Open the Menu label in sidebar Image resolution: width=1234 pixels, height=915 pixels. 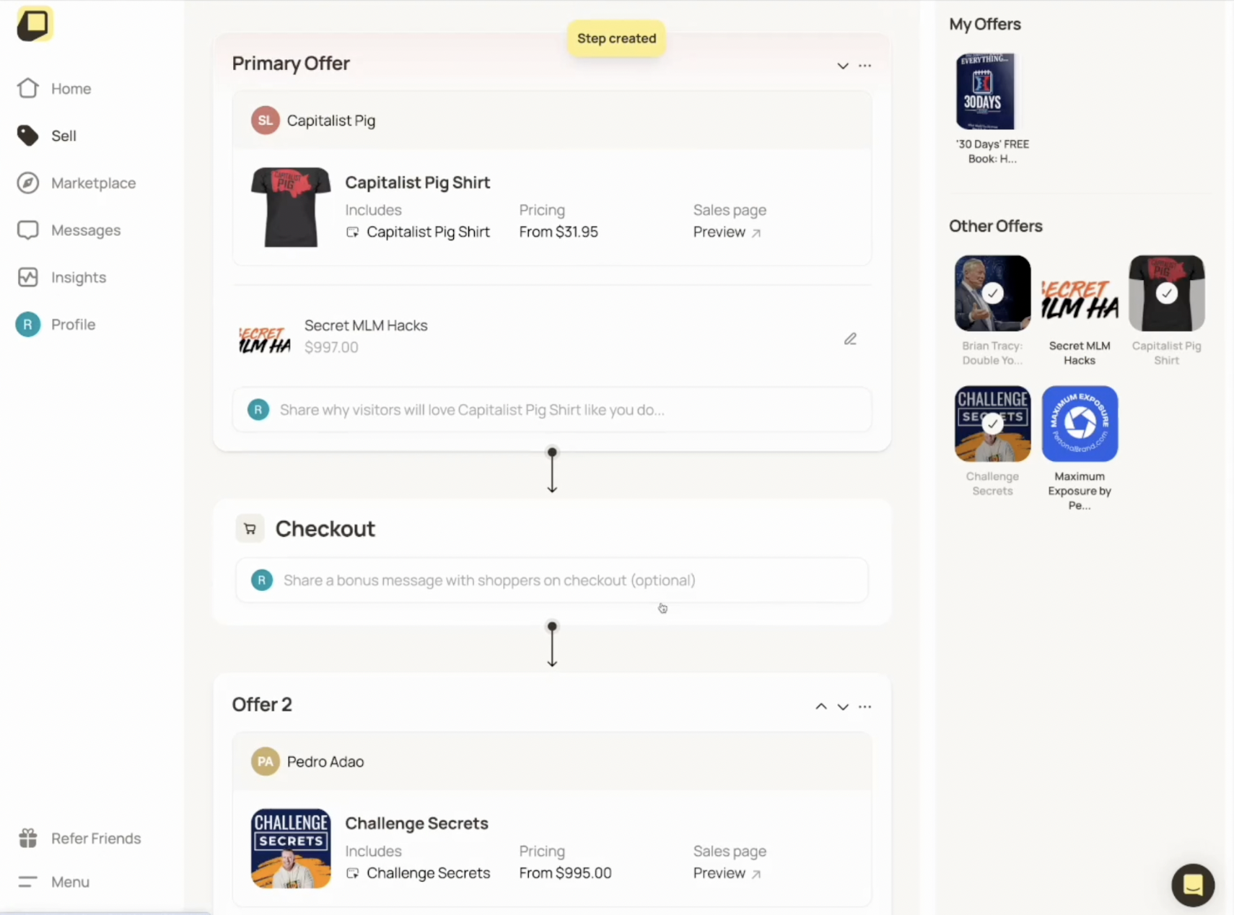(70, 882)
